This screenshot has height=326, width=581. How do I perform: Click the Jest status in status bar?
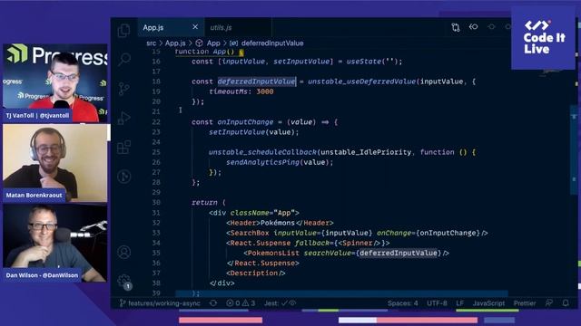click(x=280, y=303)
